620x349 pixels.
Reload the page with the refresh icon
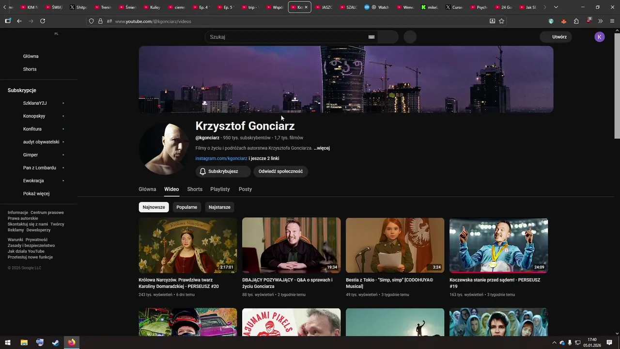[43, 21]
